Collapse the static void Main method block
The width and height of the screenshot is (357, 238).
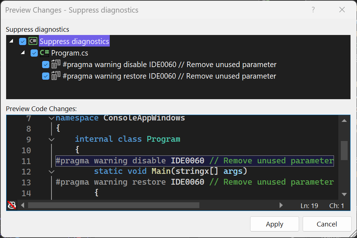52,172
